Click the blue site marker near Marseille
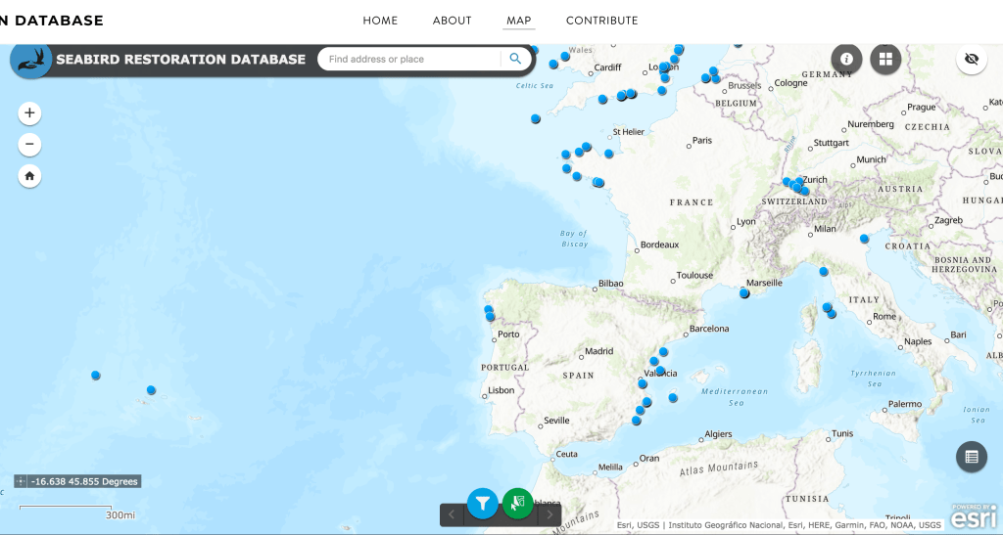 (x=744, y=292)
